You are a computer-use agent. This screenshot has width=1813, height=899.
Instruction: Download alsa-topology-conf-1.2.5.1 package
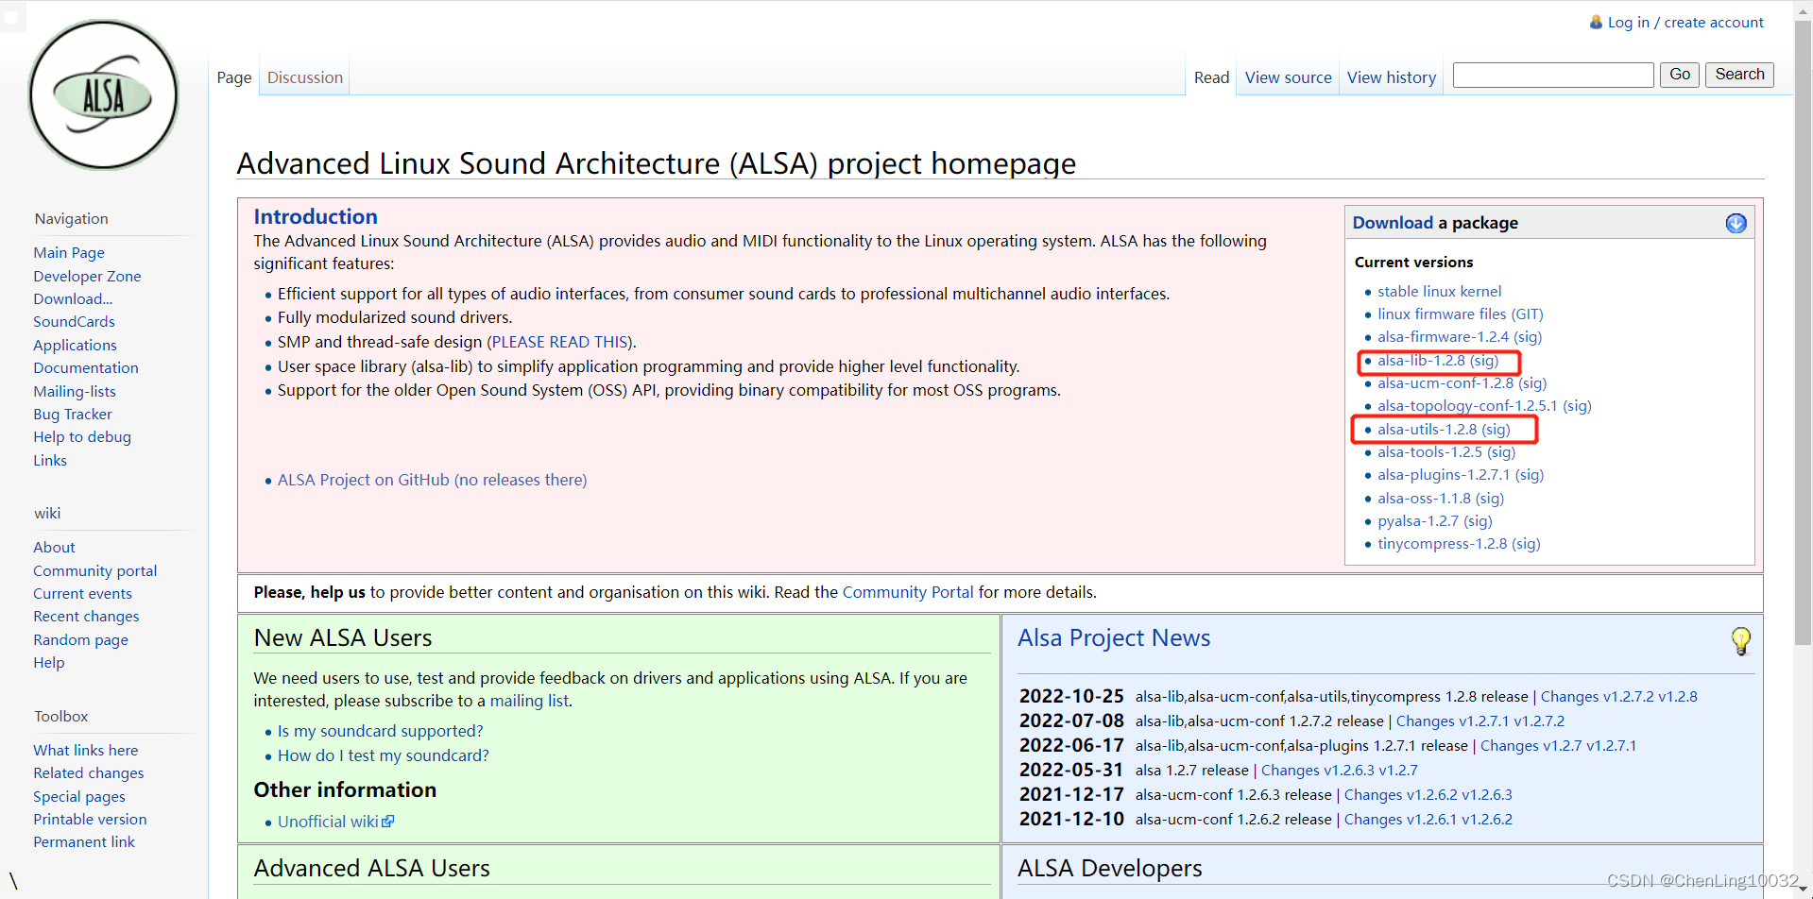(x=1467, y=405)
